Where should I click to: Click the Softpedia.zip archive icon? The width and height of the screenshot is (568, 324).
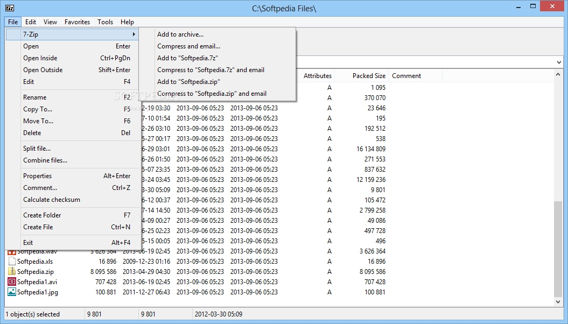tap(12, 271)
